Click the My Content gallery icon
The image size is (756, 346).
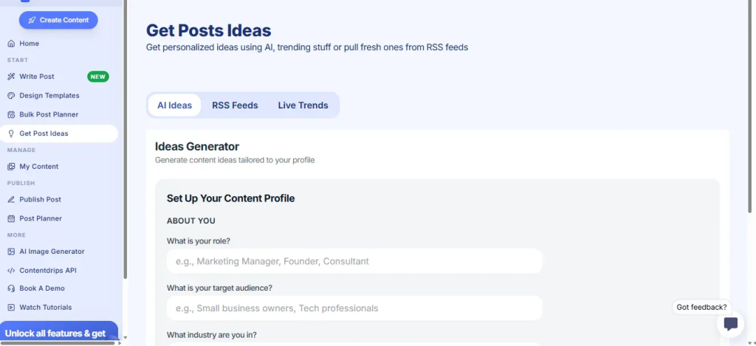coord(11,167)
